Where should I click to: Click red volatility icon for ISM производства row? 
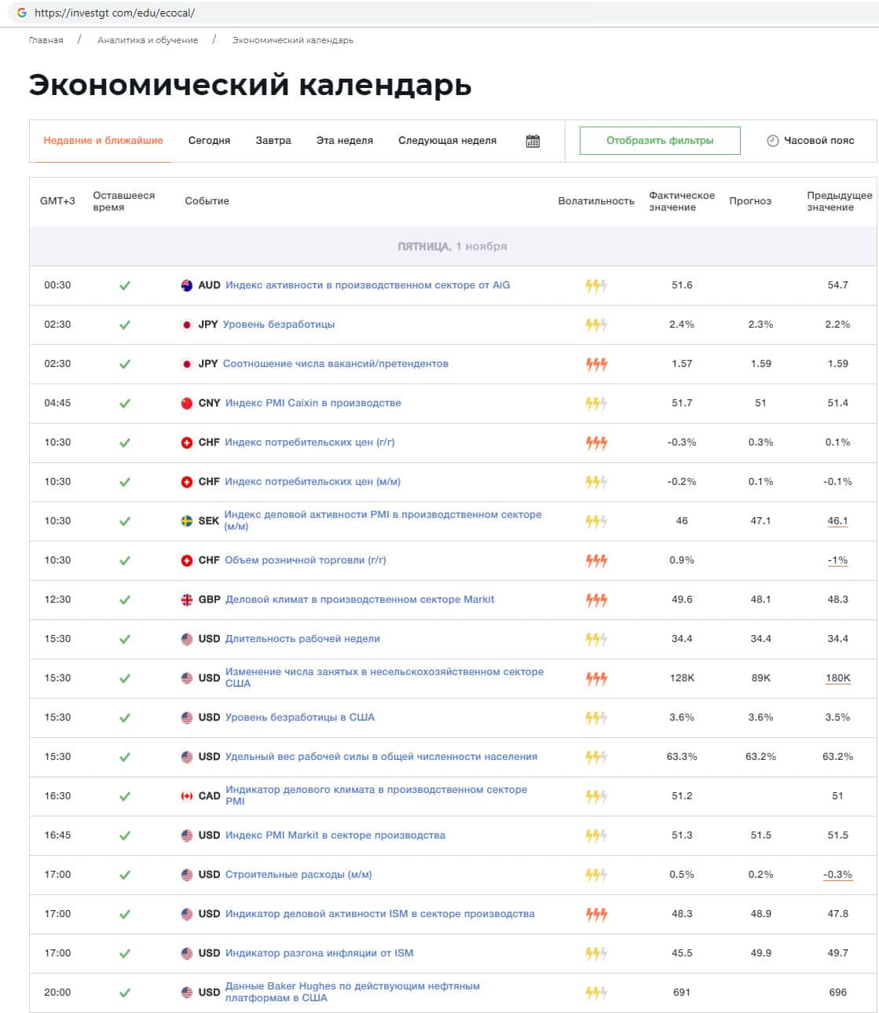pos(596,914)
